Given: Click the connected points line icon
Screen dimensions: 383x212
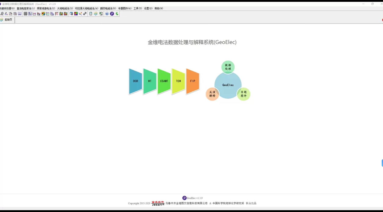Looking at the screenshot, I should click(x=80, y=14).
